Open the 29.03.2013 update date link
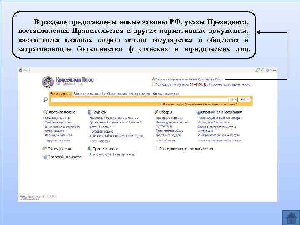300x225 pixels. tap(197, 85)
